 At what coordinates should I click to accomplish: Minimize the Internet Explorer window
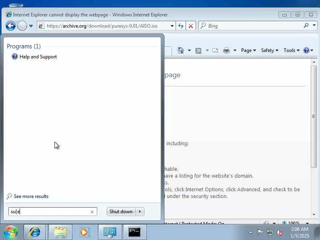pos(284,15)
